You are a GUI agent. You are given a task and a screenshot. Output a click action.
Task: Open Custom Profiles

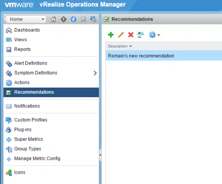tap(31, 120)
